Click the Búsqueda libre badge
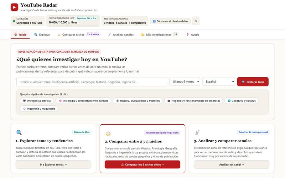Viewport: 285px width, 178px height. click(82, 132)
